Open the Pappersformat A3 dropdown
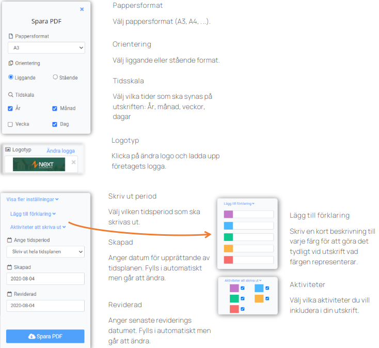This screenshot has height=348, width=379. [x=46, y=48]
